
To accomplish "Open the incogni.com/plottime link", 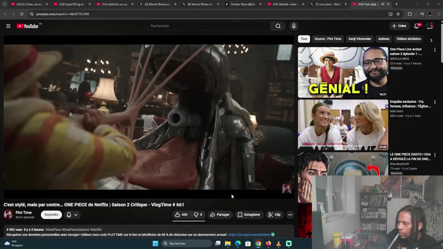I will pos(249,234).
